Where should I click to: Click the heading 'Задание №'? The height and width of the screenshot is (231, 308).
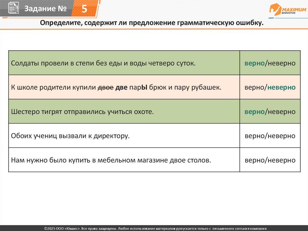tap(45, 8)
